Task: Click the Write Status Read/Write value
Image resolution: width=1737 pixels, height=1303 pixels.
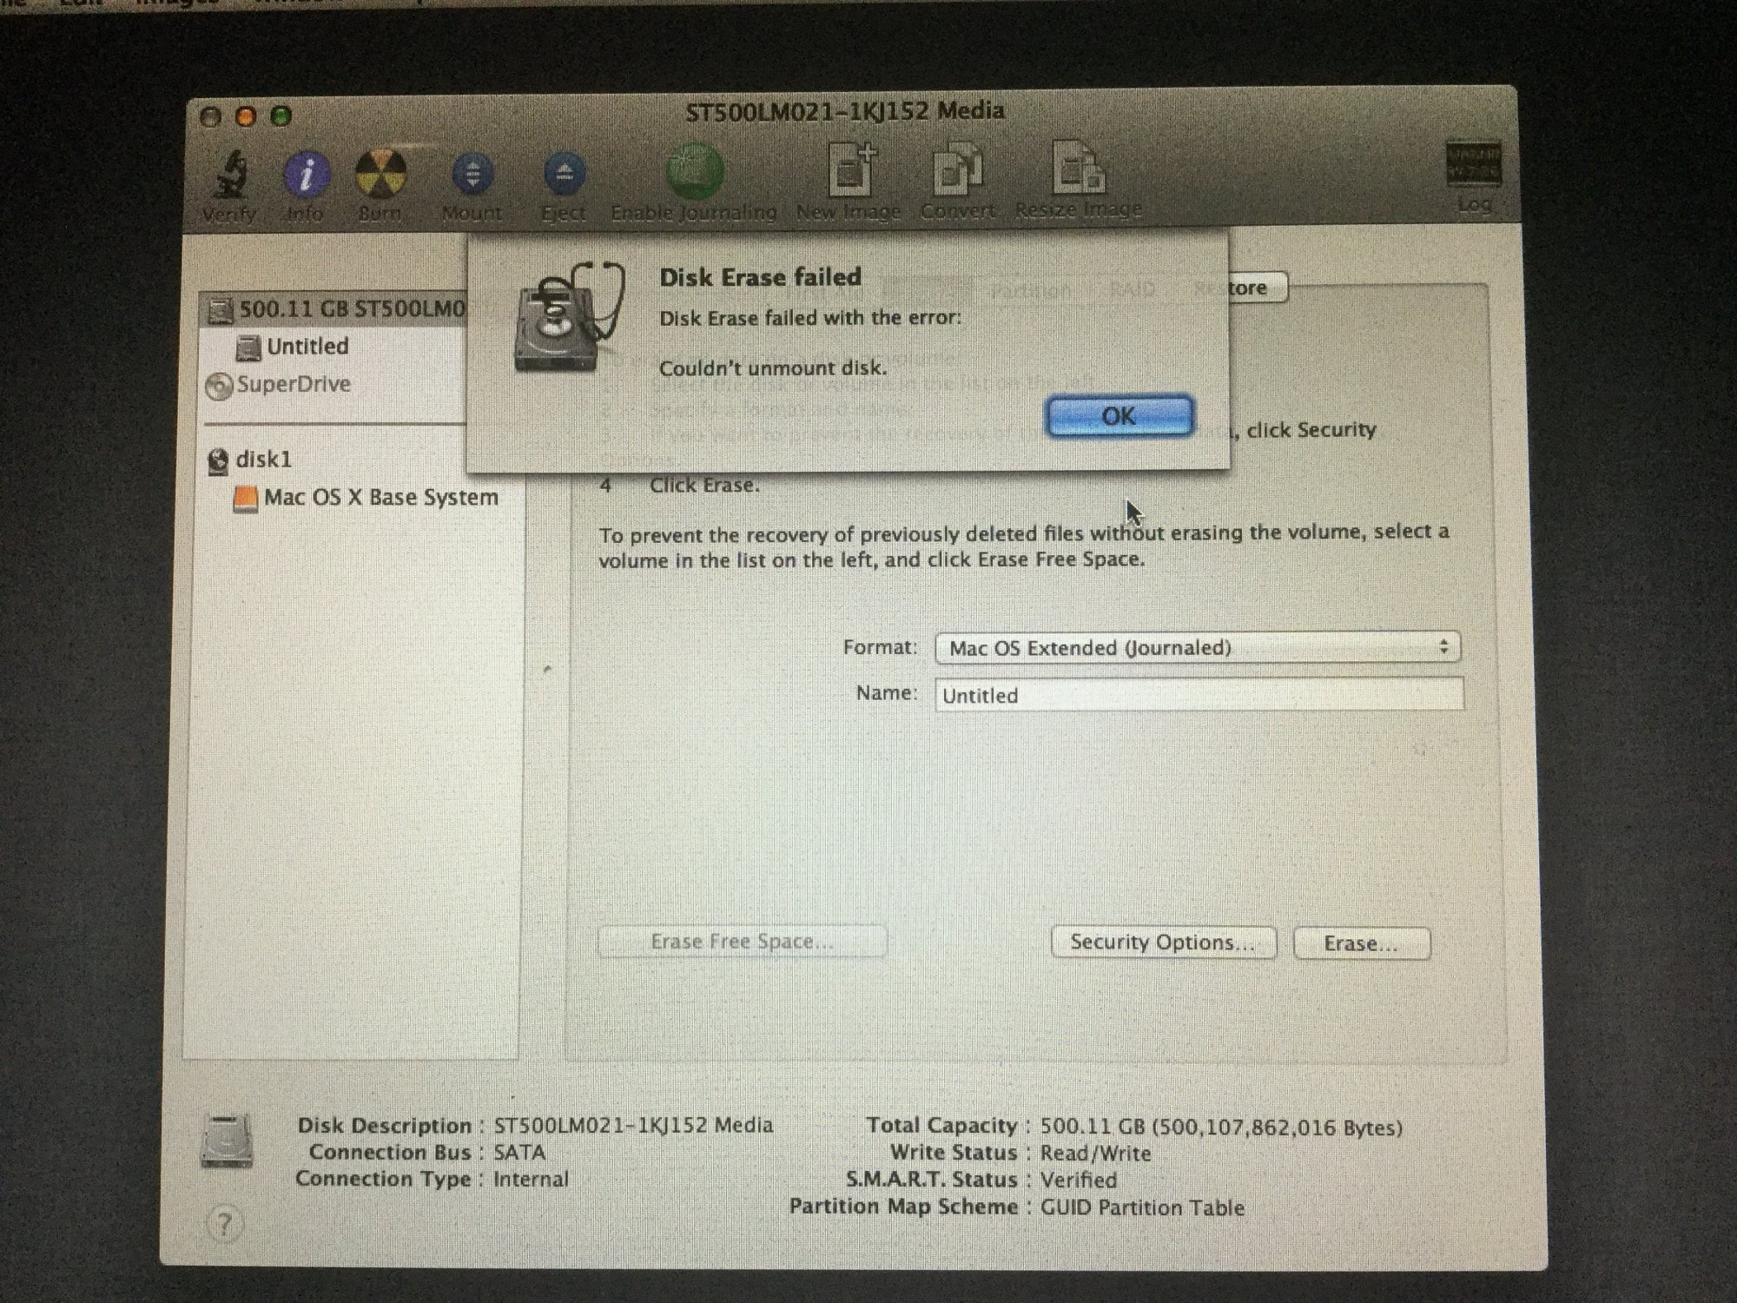Action: (1096, 1154)
